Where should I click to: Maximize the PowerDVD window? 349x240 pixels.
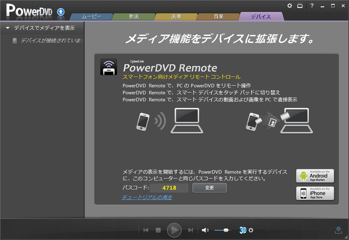click(333, 6)
